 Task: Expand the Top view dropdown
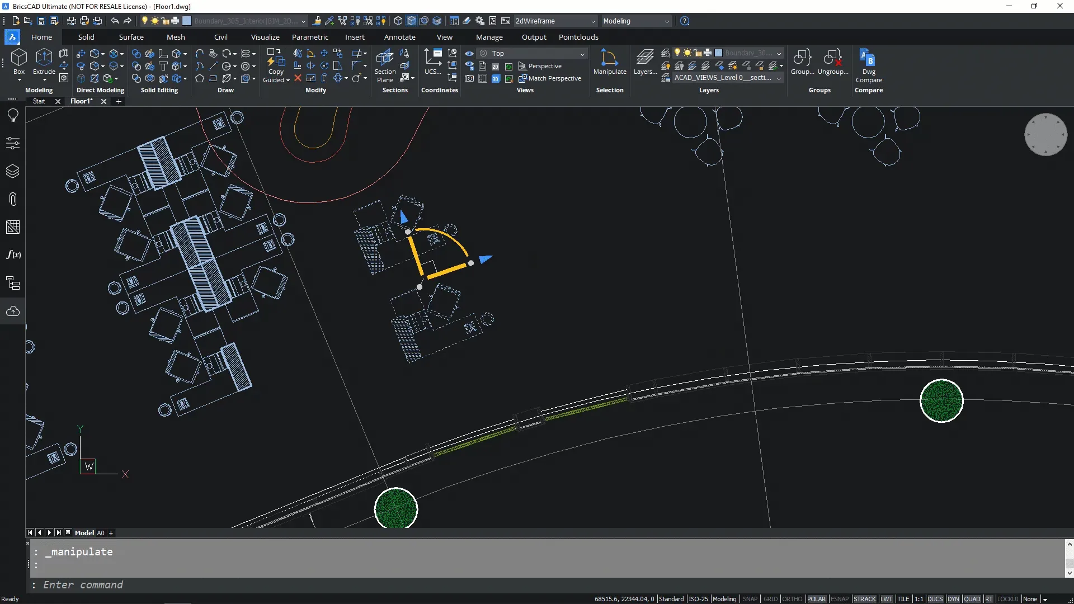582,54
